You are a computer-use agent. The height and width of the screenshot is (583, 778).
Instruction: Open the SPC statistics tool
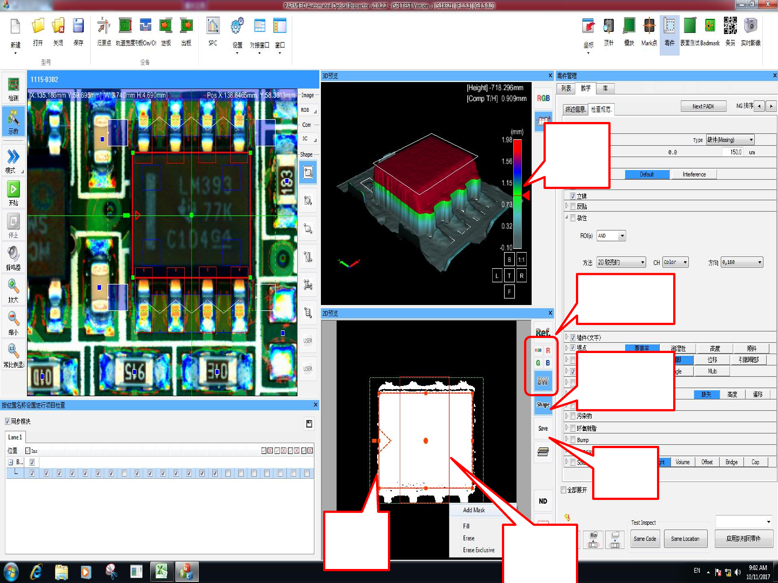pos(213,26)
